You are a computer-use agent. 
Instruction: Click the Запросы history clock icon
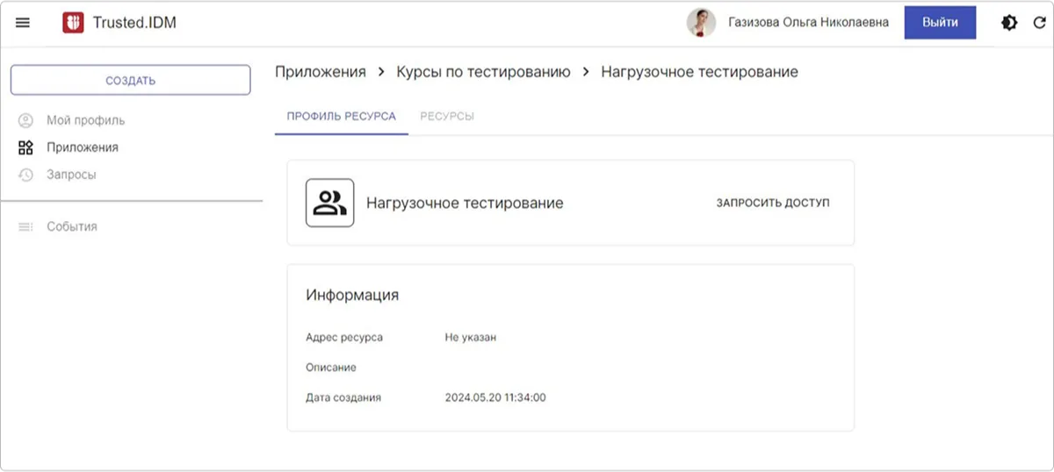pyautogui.click(x=25, y=175)
